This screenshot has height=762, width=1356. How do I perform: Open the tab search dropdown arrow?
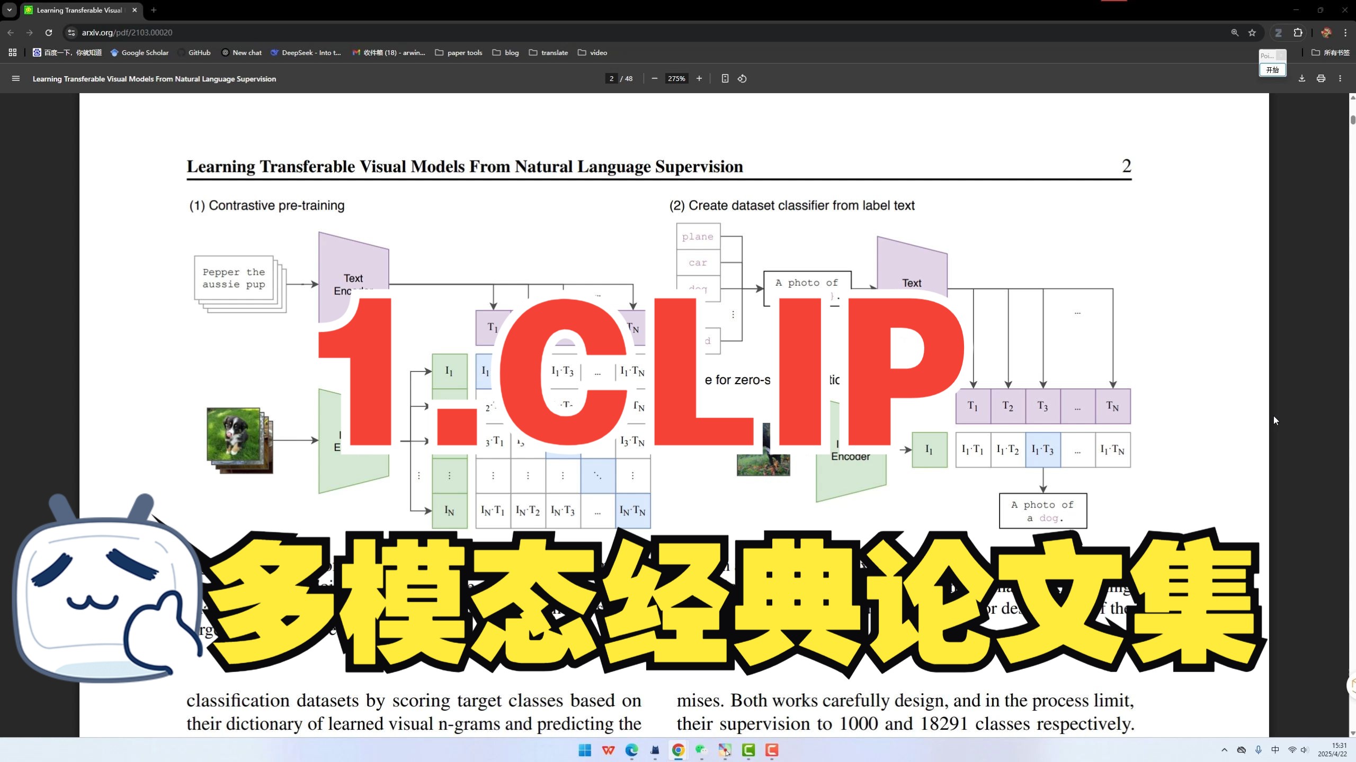point(9,10)
